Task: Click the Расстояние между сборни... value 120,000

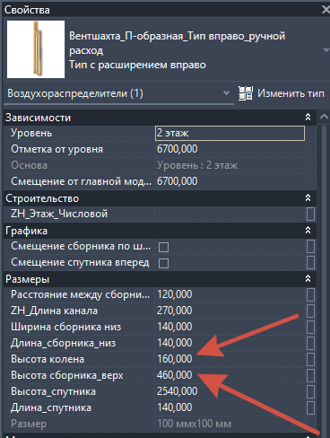Action: [x=175, y=294]
